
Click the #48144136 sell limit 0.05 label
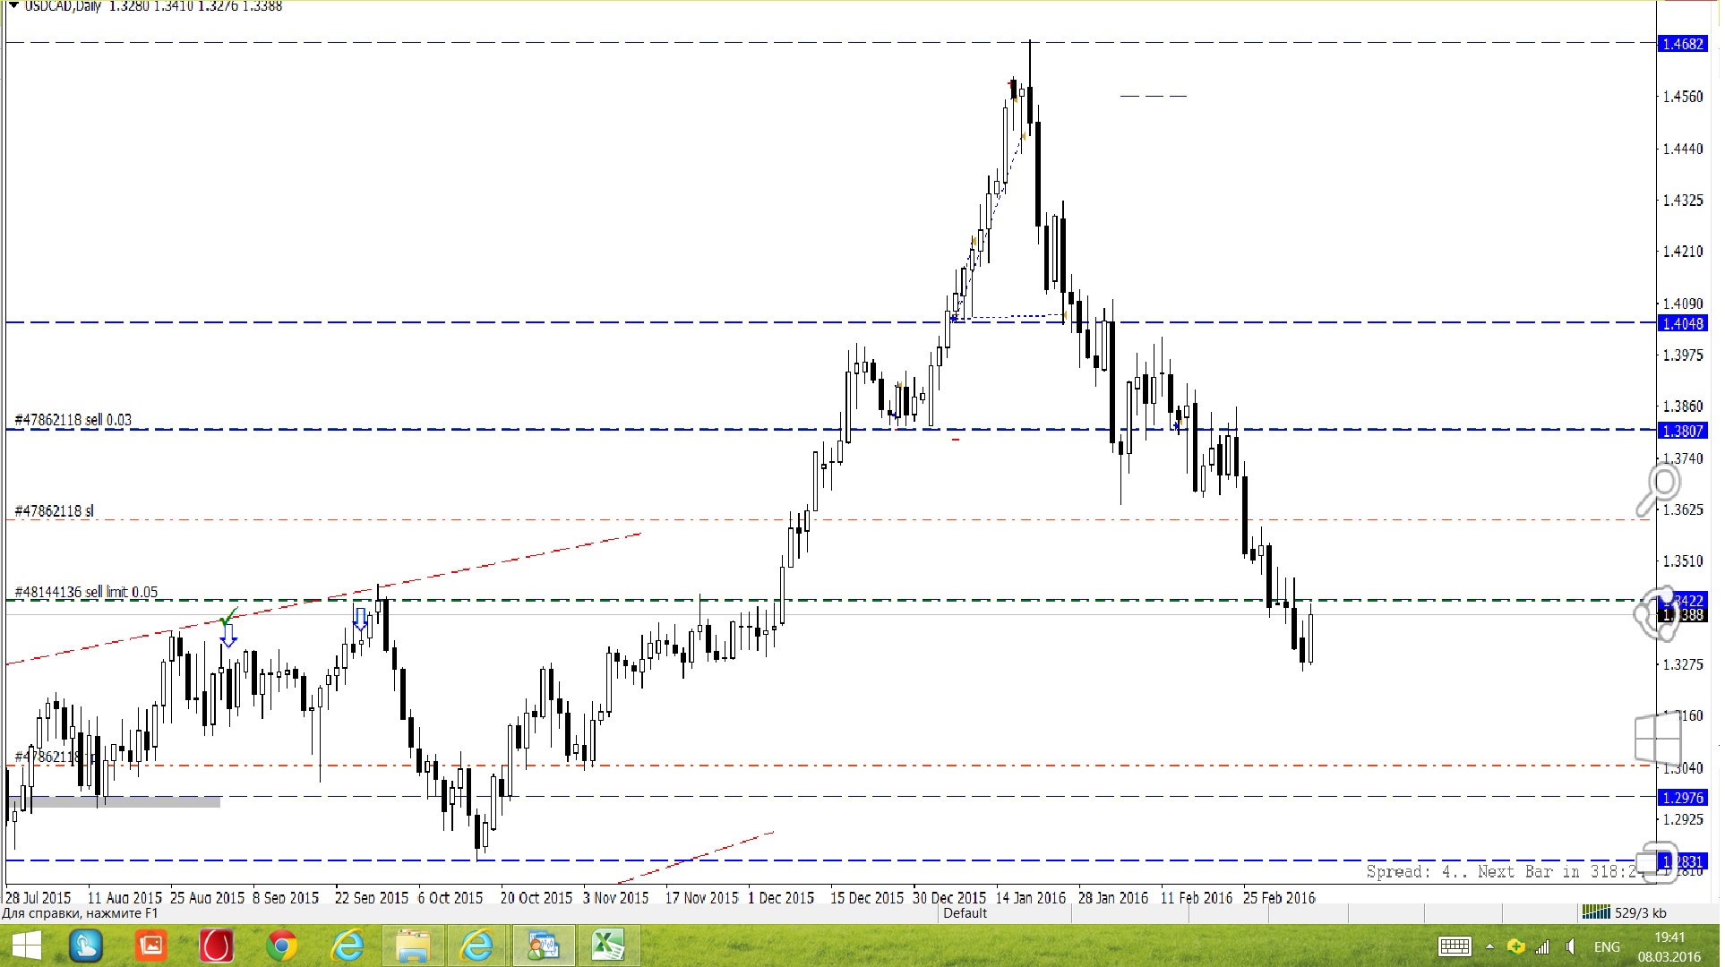[86, 593]
